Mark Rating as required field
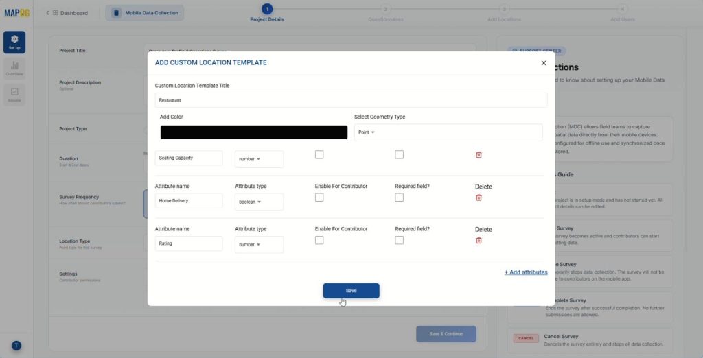Viewport: 703px width, 358px height. pos(399,241)
